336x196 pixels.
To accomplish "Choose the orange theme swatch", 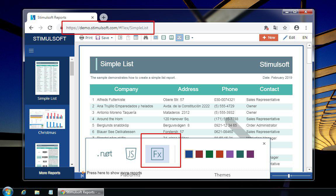I will point(220,154).
